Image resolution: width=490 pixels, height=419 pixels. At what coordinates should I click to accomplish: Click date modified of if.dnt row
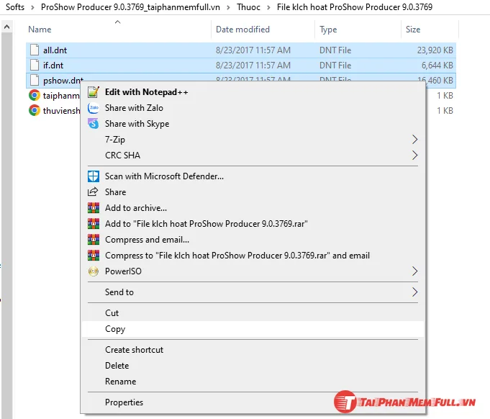253,66
